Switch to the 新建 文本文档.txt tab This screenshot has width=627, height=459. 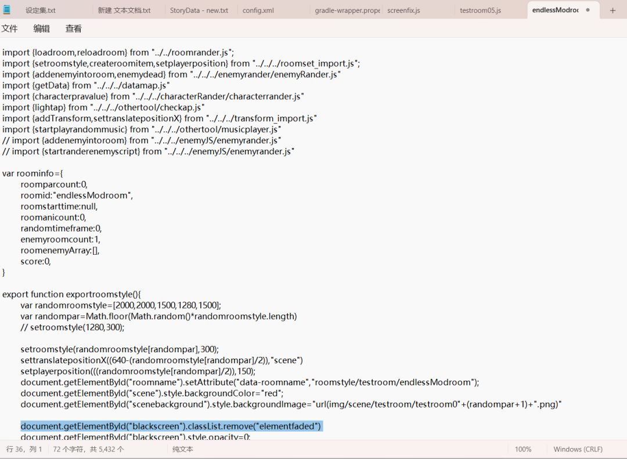click(124, 10)
